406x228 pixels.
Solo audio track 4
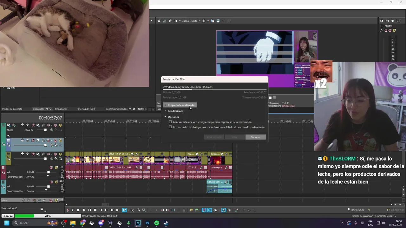click(x=56, y=168)
